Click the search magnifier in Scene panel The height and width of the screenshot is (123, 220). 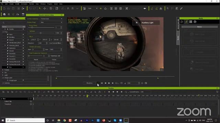pyautogui.click(x=4, y=23)
